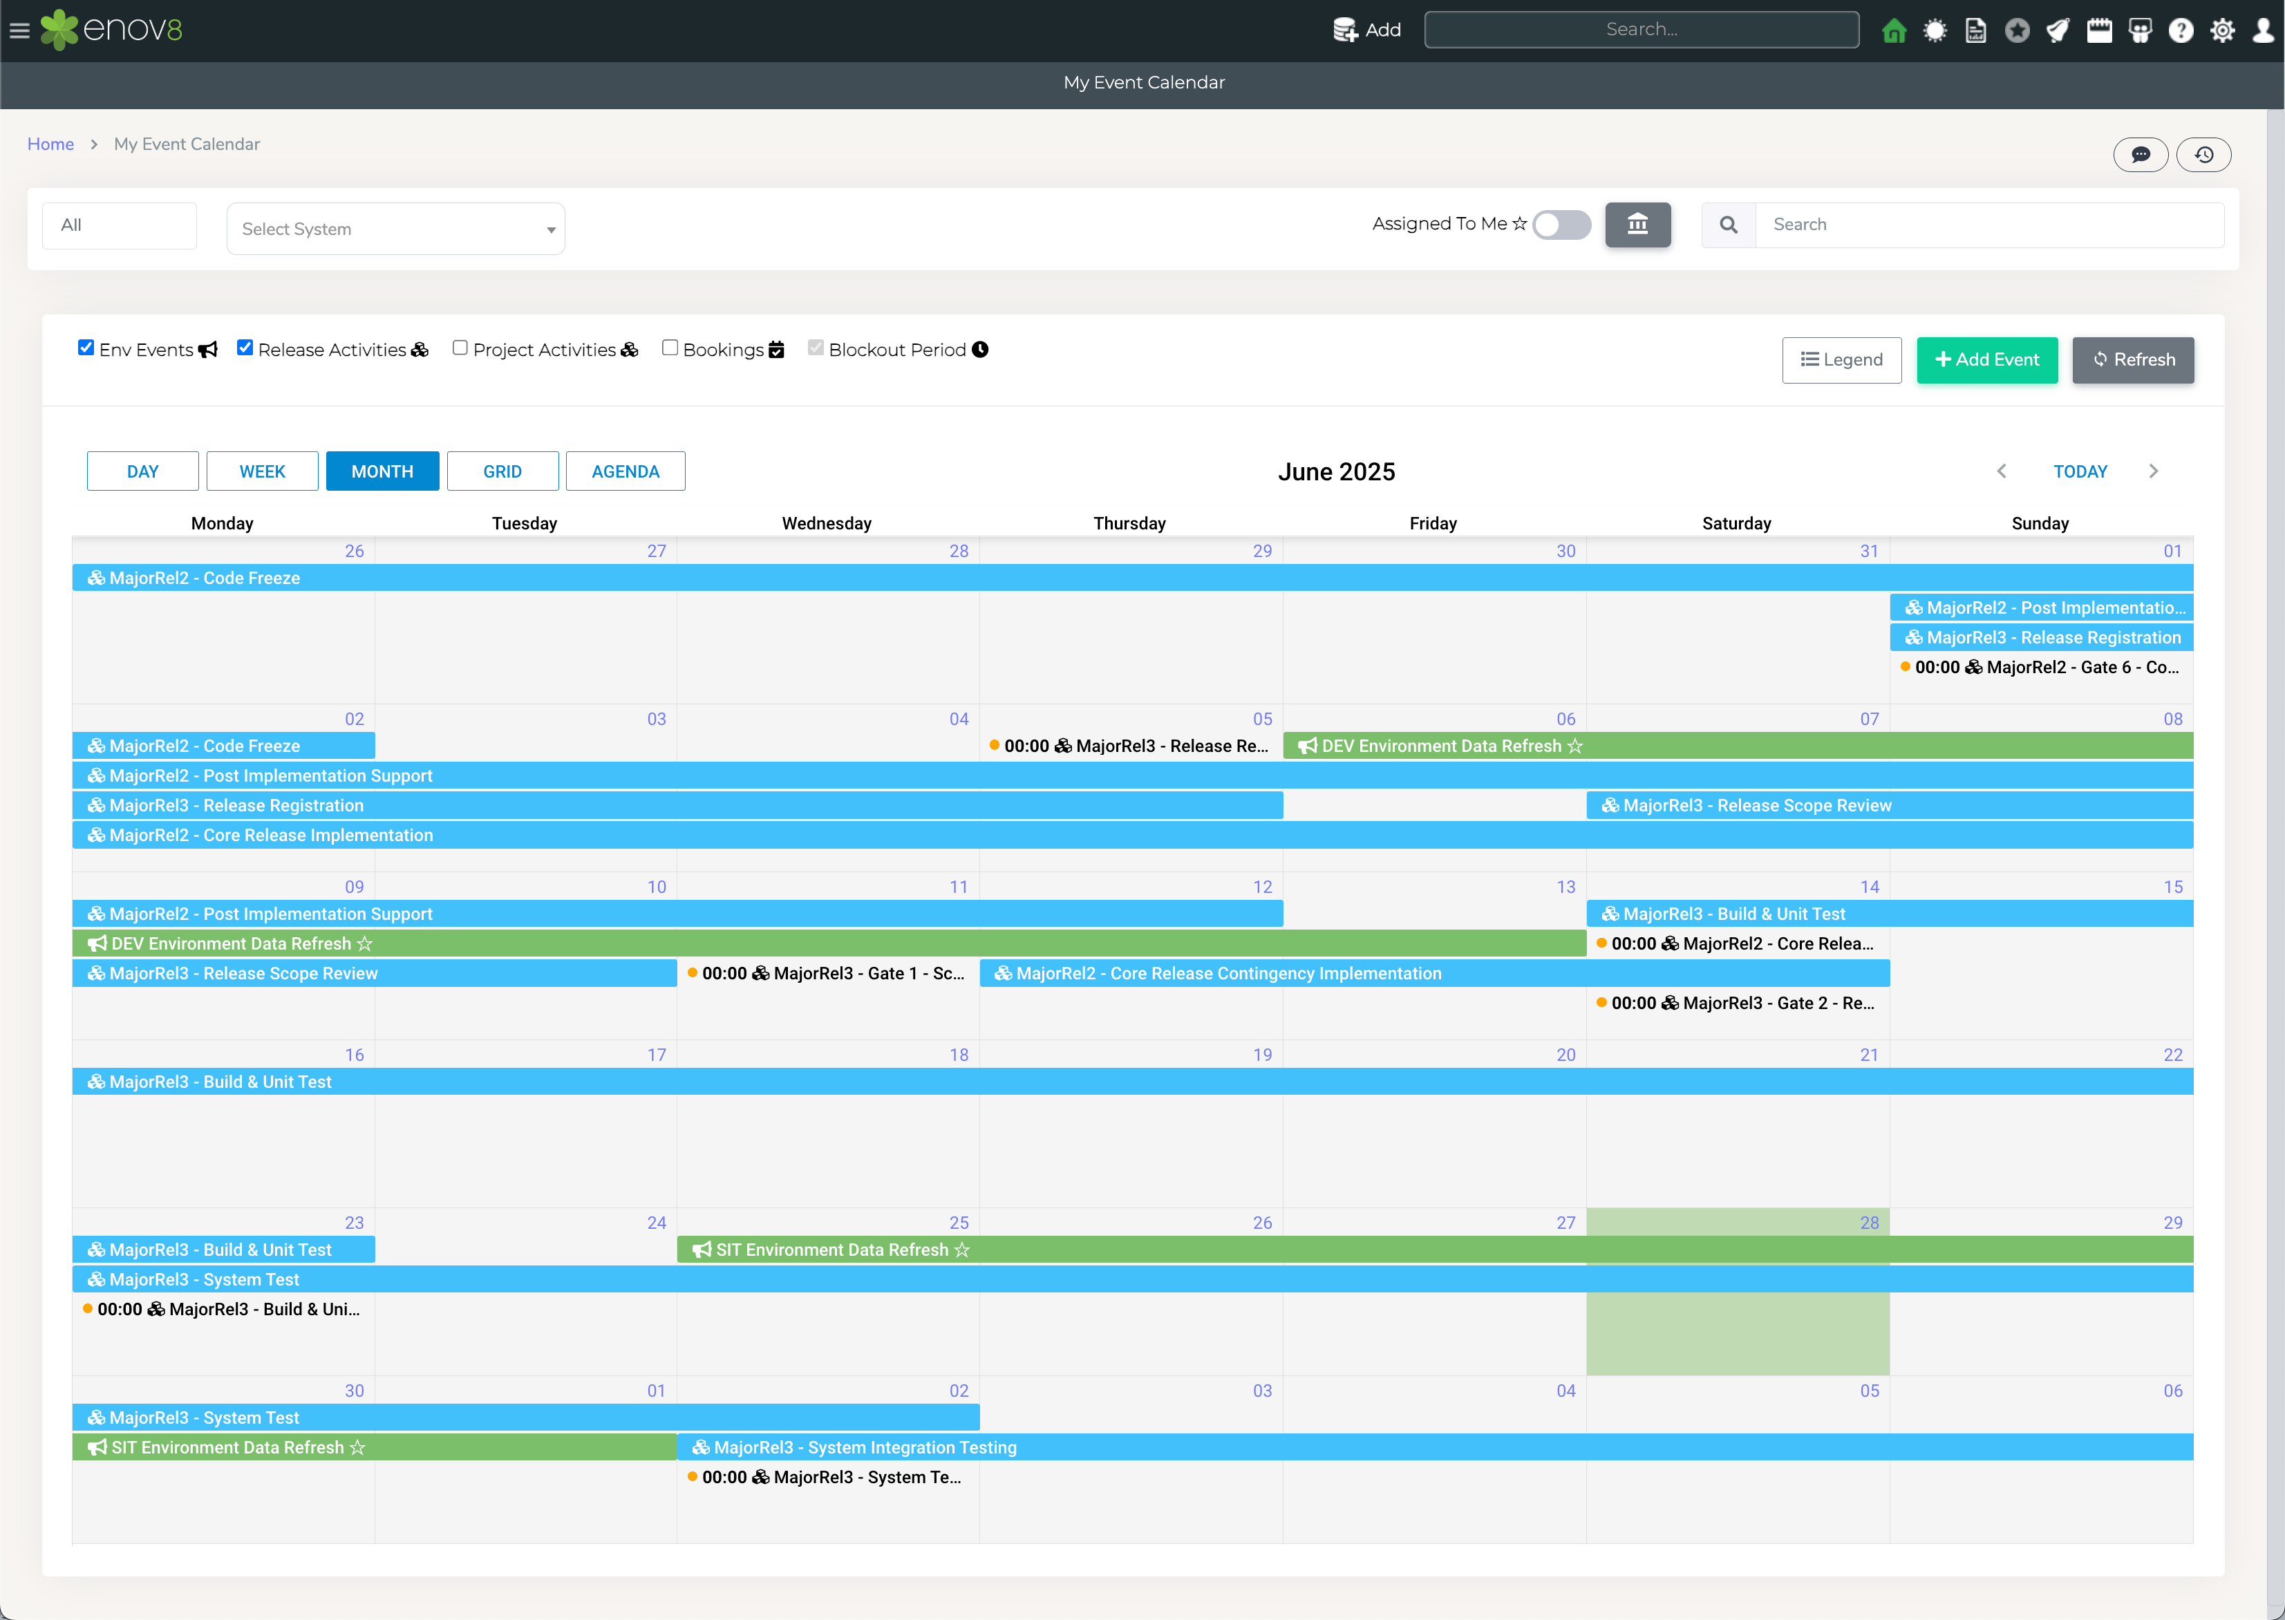Click the star circle icon in header
This screenshot has height=1620, width=2285.
pos(2017,31)
